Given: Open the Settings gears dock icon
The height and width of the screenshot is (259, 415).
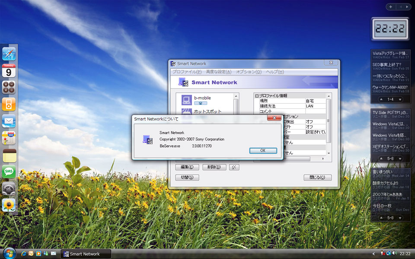Looking at the screenshot, I should click(9, 189).
